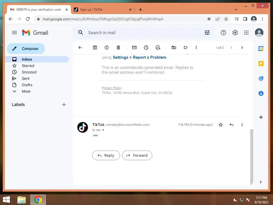Open the tab search dropdown chevron
The image size is (273, 205).
236,10
